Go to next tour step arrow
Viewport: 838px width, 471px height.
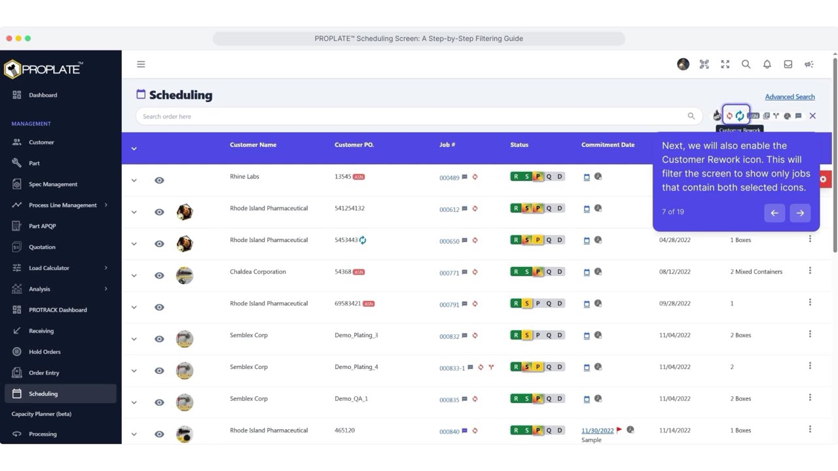[x=800, y=213]
